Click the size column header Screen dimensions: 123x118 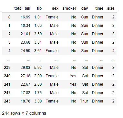111,8
